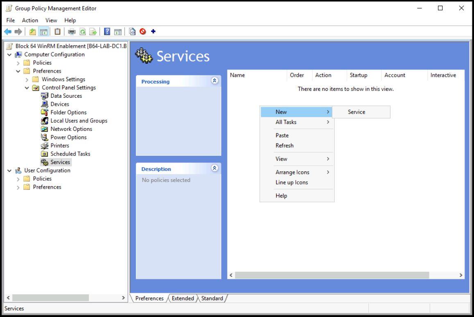Collapse the Processing panel with its chevron
This screenshot has height=317, width=474.
tap(215, 81)
